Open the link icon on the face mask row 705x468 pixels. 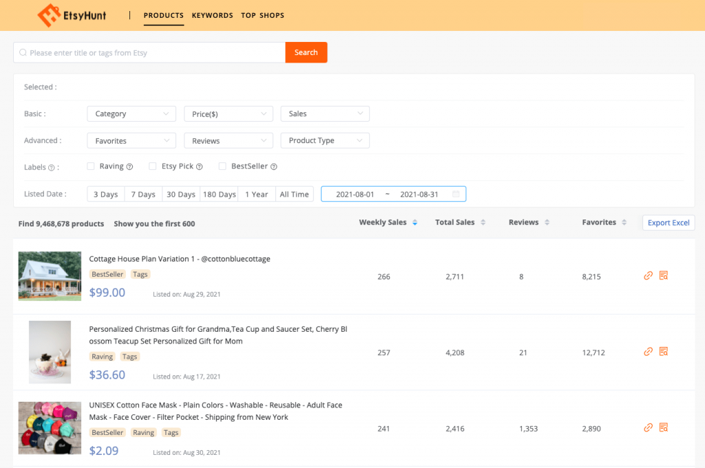(x=648, y=427)
